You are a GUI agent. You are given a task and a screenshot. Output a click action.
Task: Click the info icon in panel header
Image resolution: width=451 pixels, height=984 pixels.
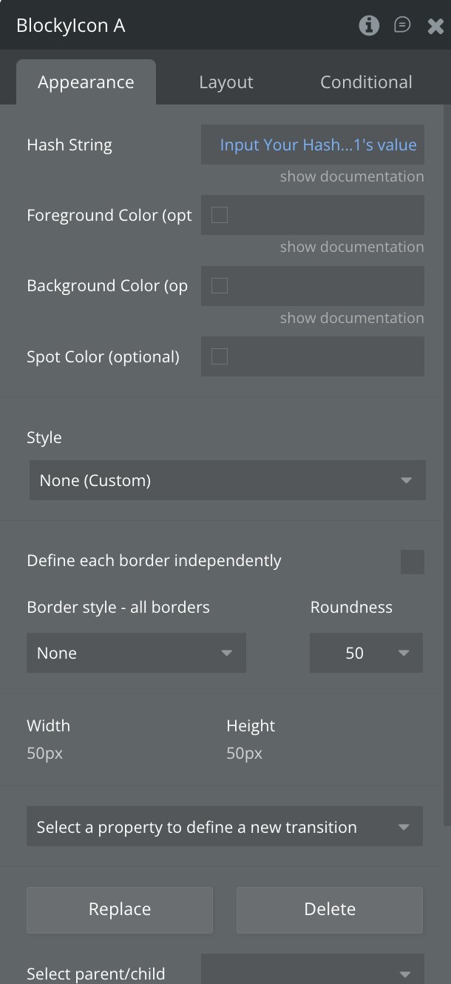[369, 26]
